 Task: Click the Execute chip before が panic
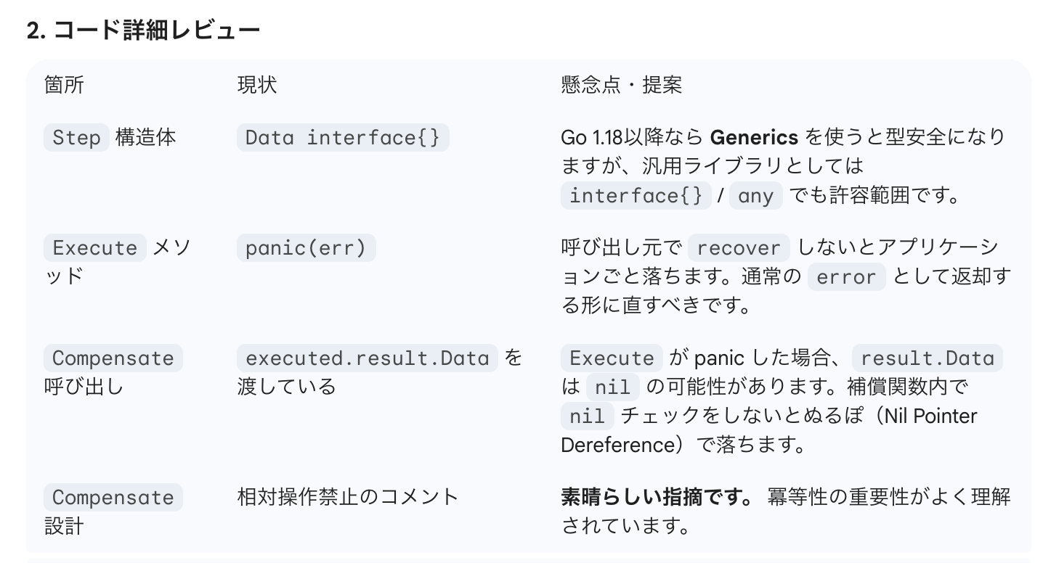(612, 358)
